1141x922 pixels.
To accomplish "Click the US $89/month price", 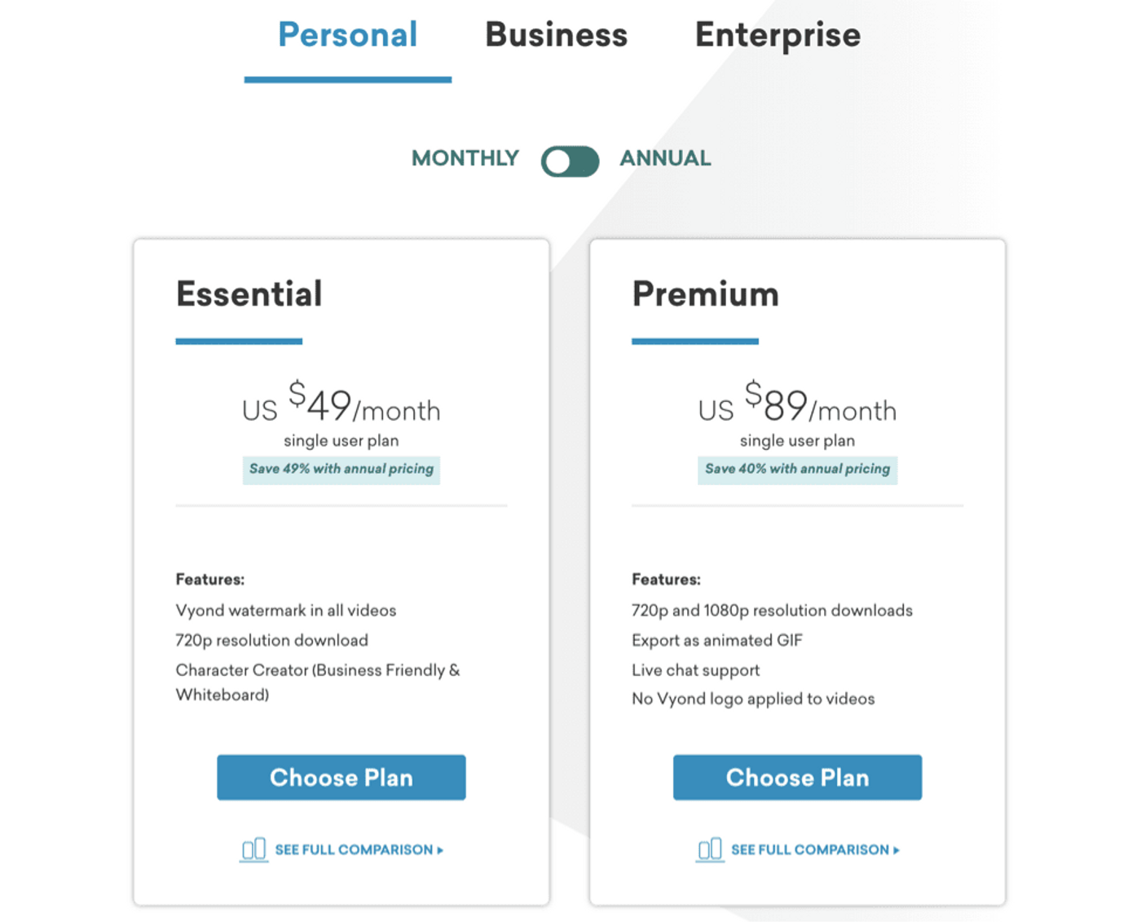I will point(797,405).
